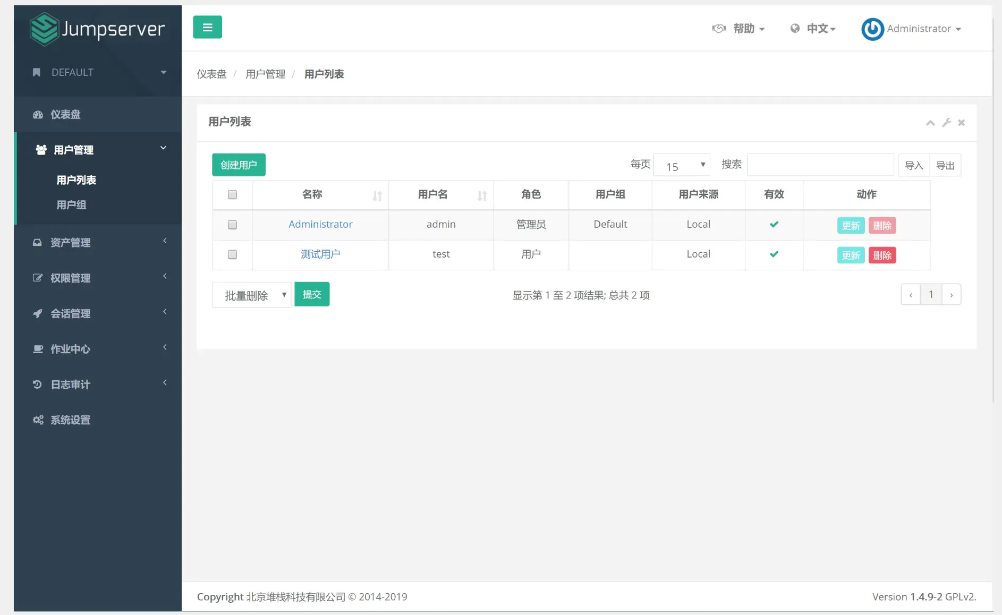Screen dimensions: 1002x615
Task: Open 仪表盘 in the sidebar
Action: tap(65, 115)
